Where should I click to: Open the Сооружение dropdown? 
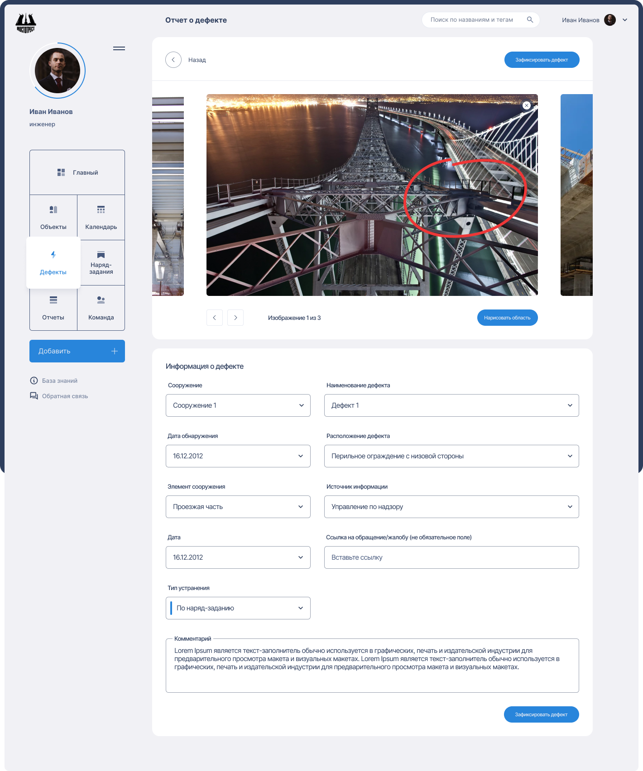[x=238, y=405]
